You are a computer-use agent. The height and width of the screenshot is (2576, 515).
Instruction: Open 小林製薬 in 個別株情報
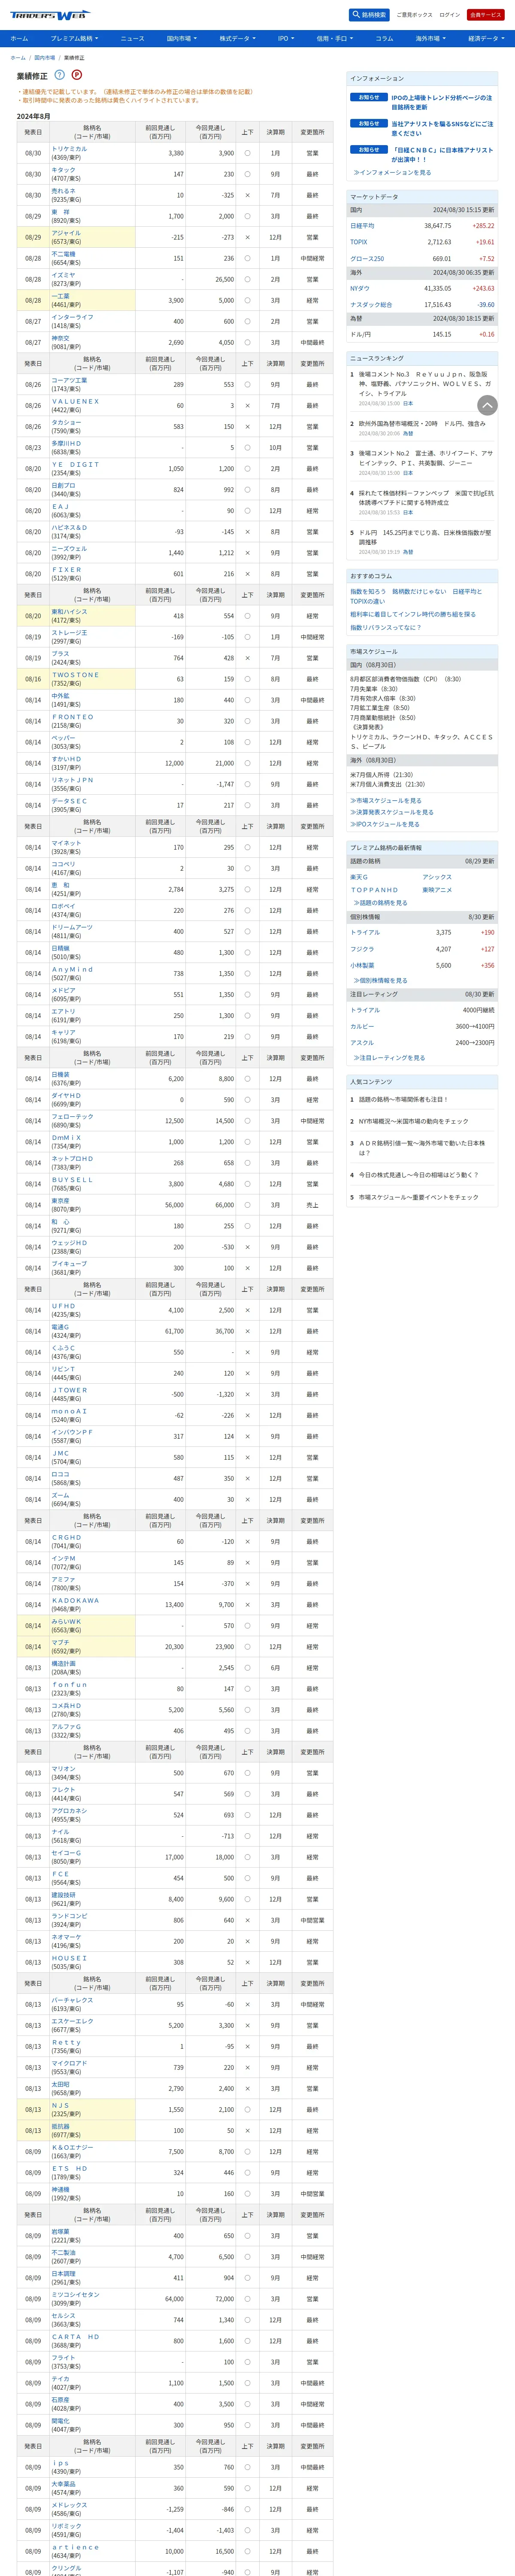tap(362, 965)
